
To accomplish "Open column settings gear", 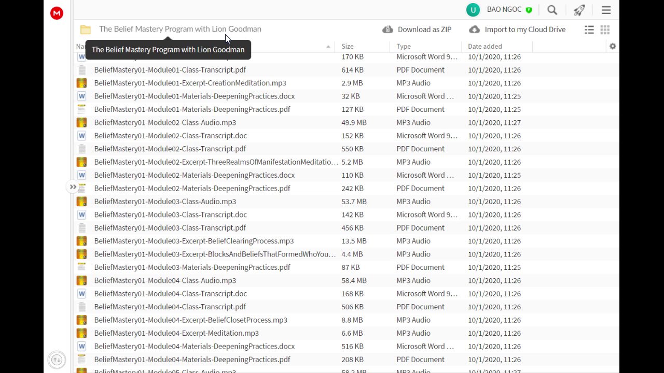I will pos(613,46).
